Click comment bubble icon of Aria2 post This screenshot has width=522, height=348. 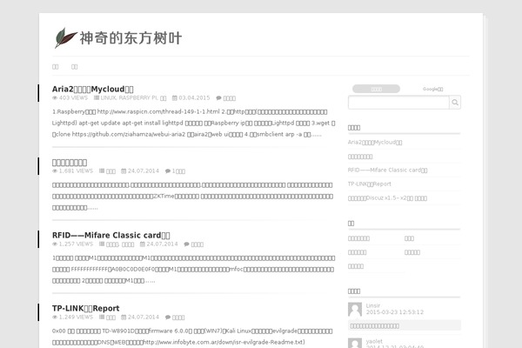[x=218, y=98]
